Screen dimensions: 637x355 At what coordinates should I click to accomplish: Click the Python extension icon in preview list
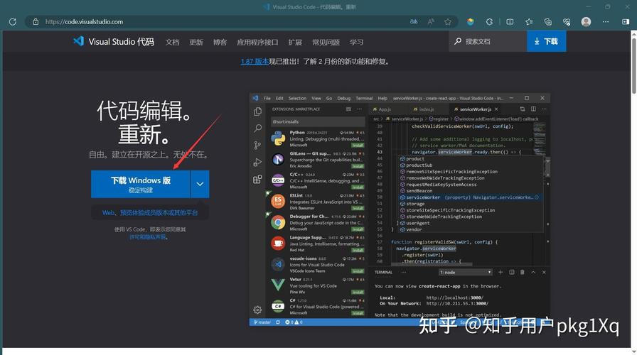tap(278, 138)
